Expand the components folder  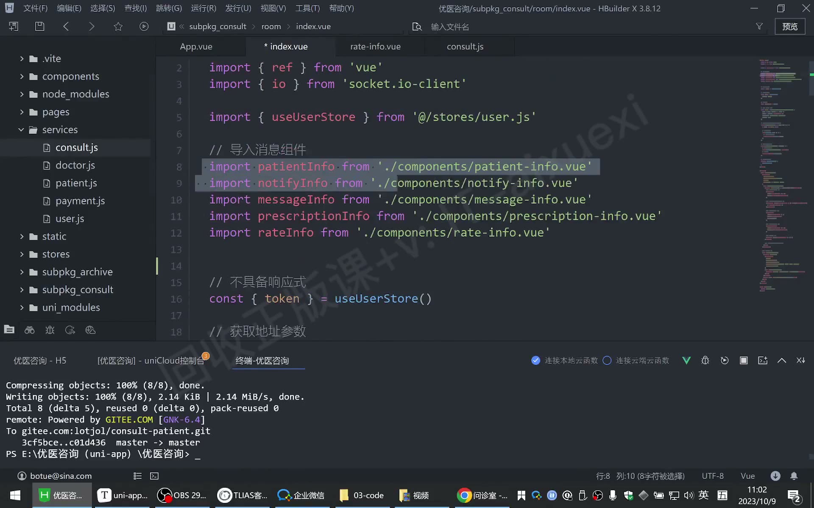point(22,76)
